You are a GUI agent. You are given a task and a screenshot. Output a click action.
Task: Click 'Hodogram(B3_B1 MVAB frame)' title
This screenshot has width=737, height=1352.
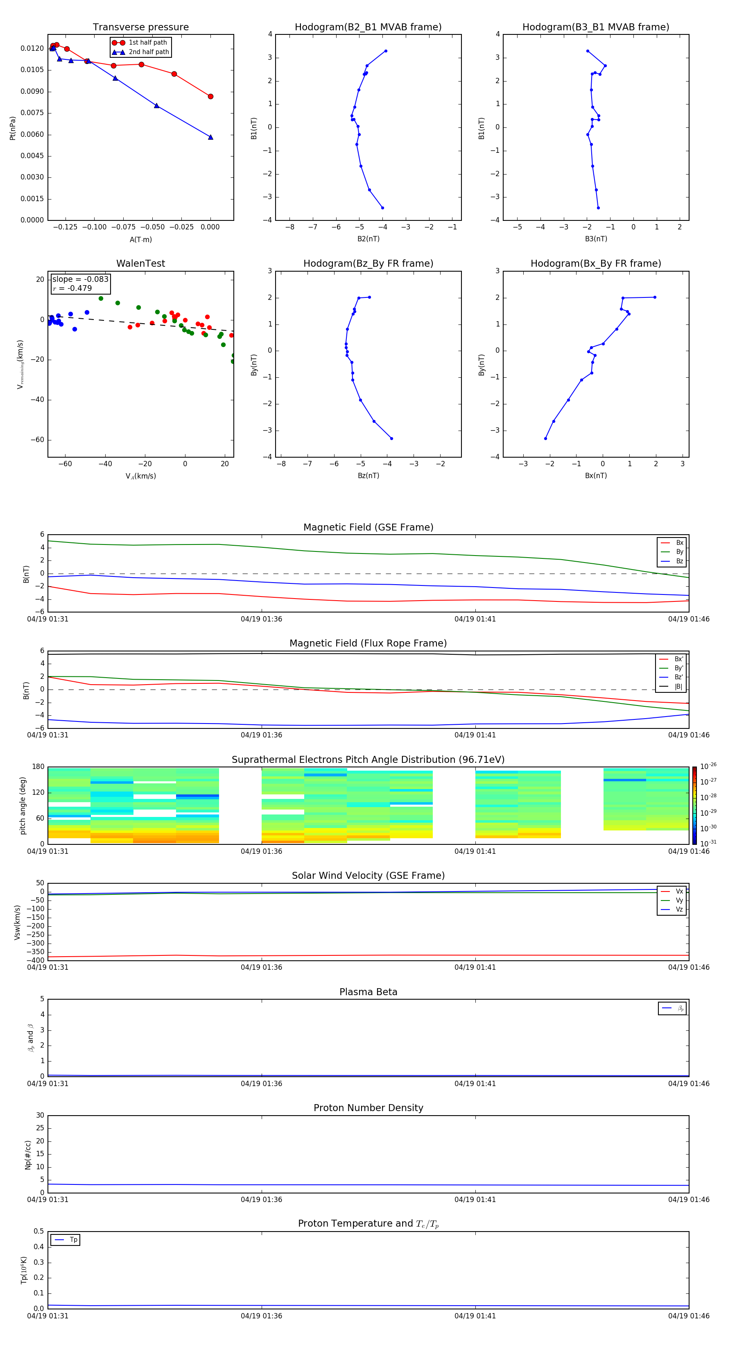coord(596,27)
